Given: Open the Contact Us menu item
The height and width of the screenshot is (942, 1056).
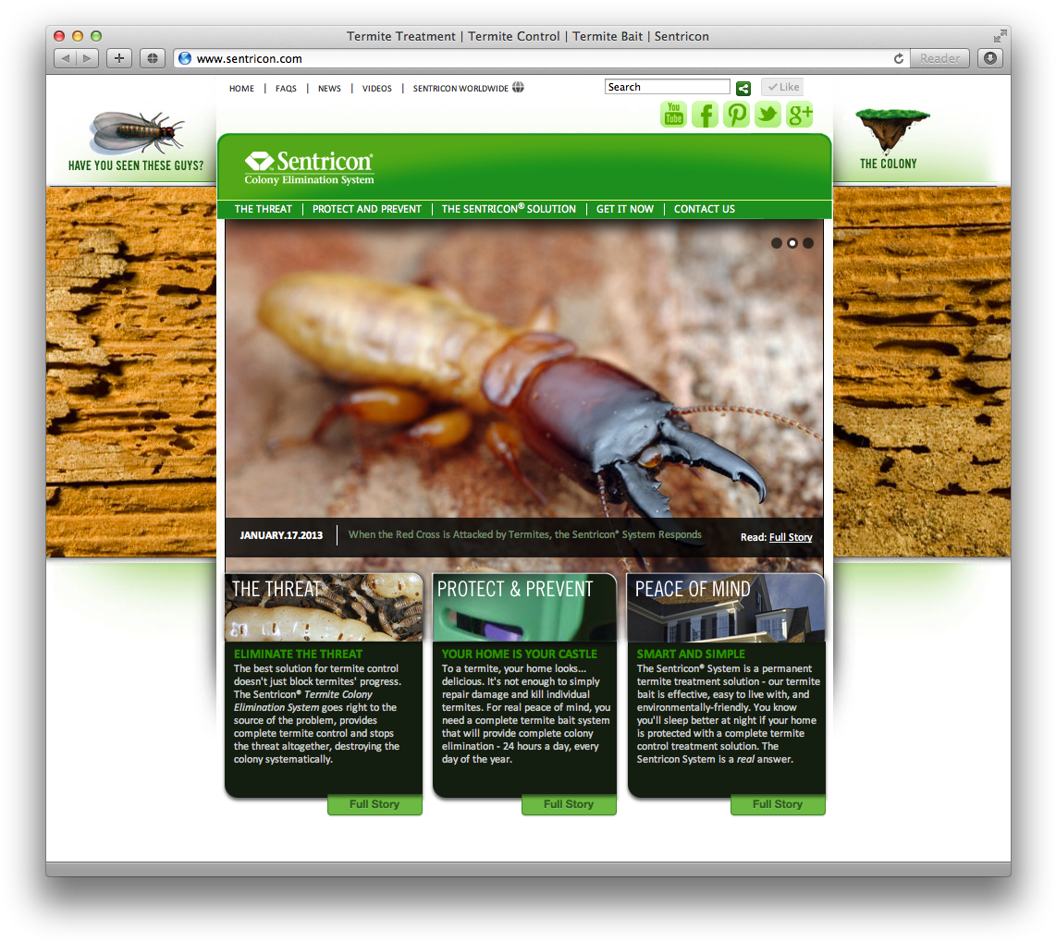Looking at the screenshot, I should (x=705, y=209).
